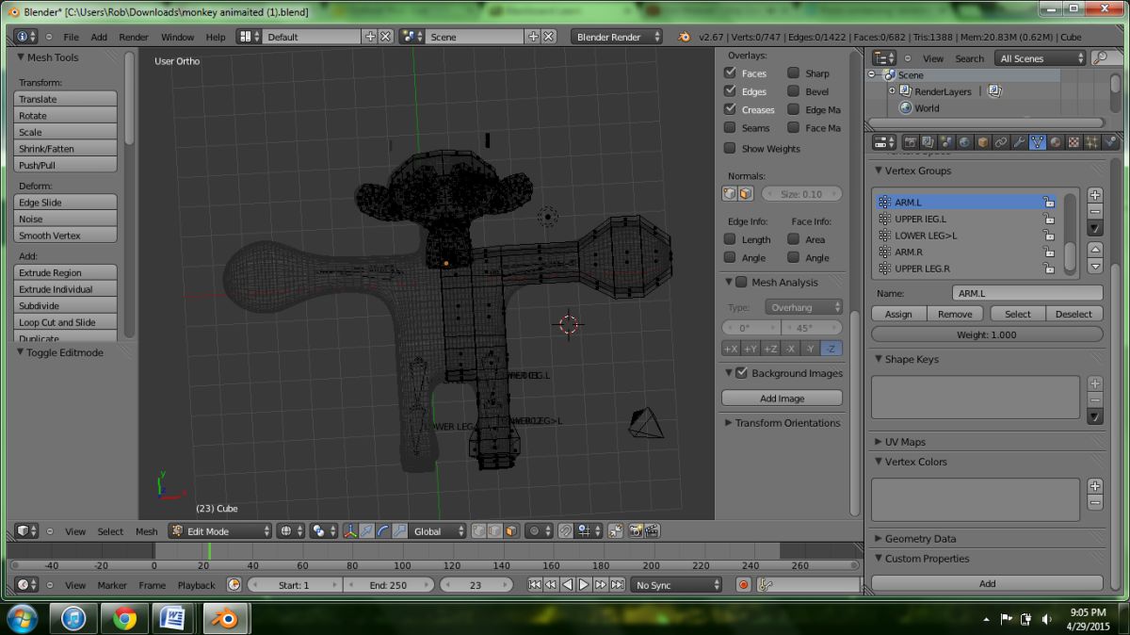1130x635 pixels.
Task: Open the Global orientation dropdown
Action: (437, 531)
